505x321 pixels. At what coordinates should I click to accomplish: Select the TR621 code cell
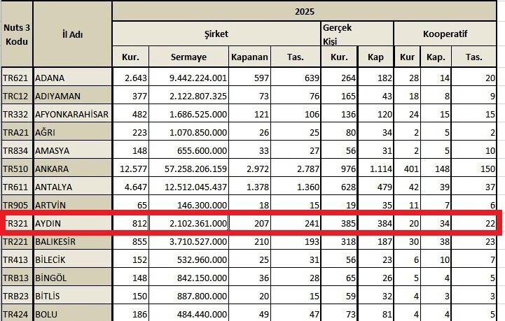point(17,78)
